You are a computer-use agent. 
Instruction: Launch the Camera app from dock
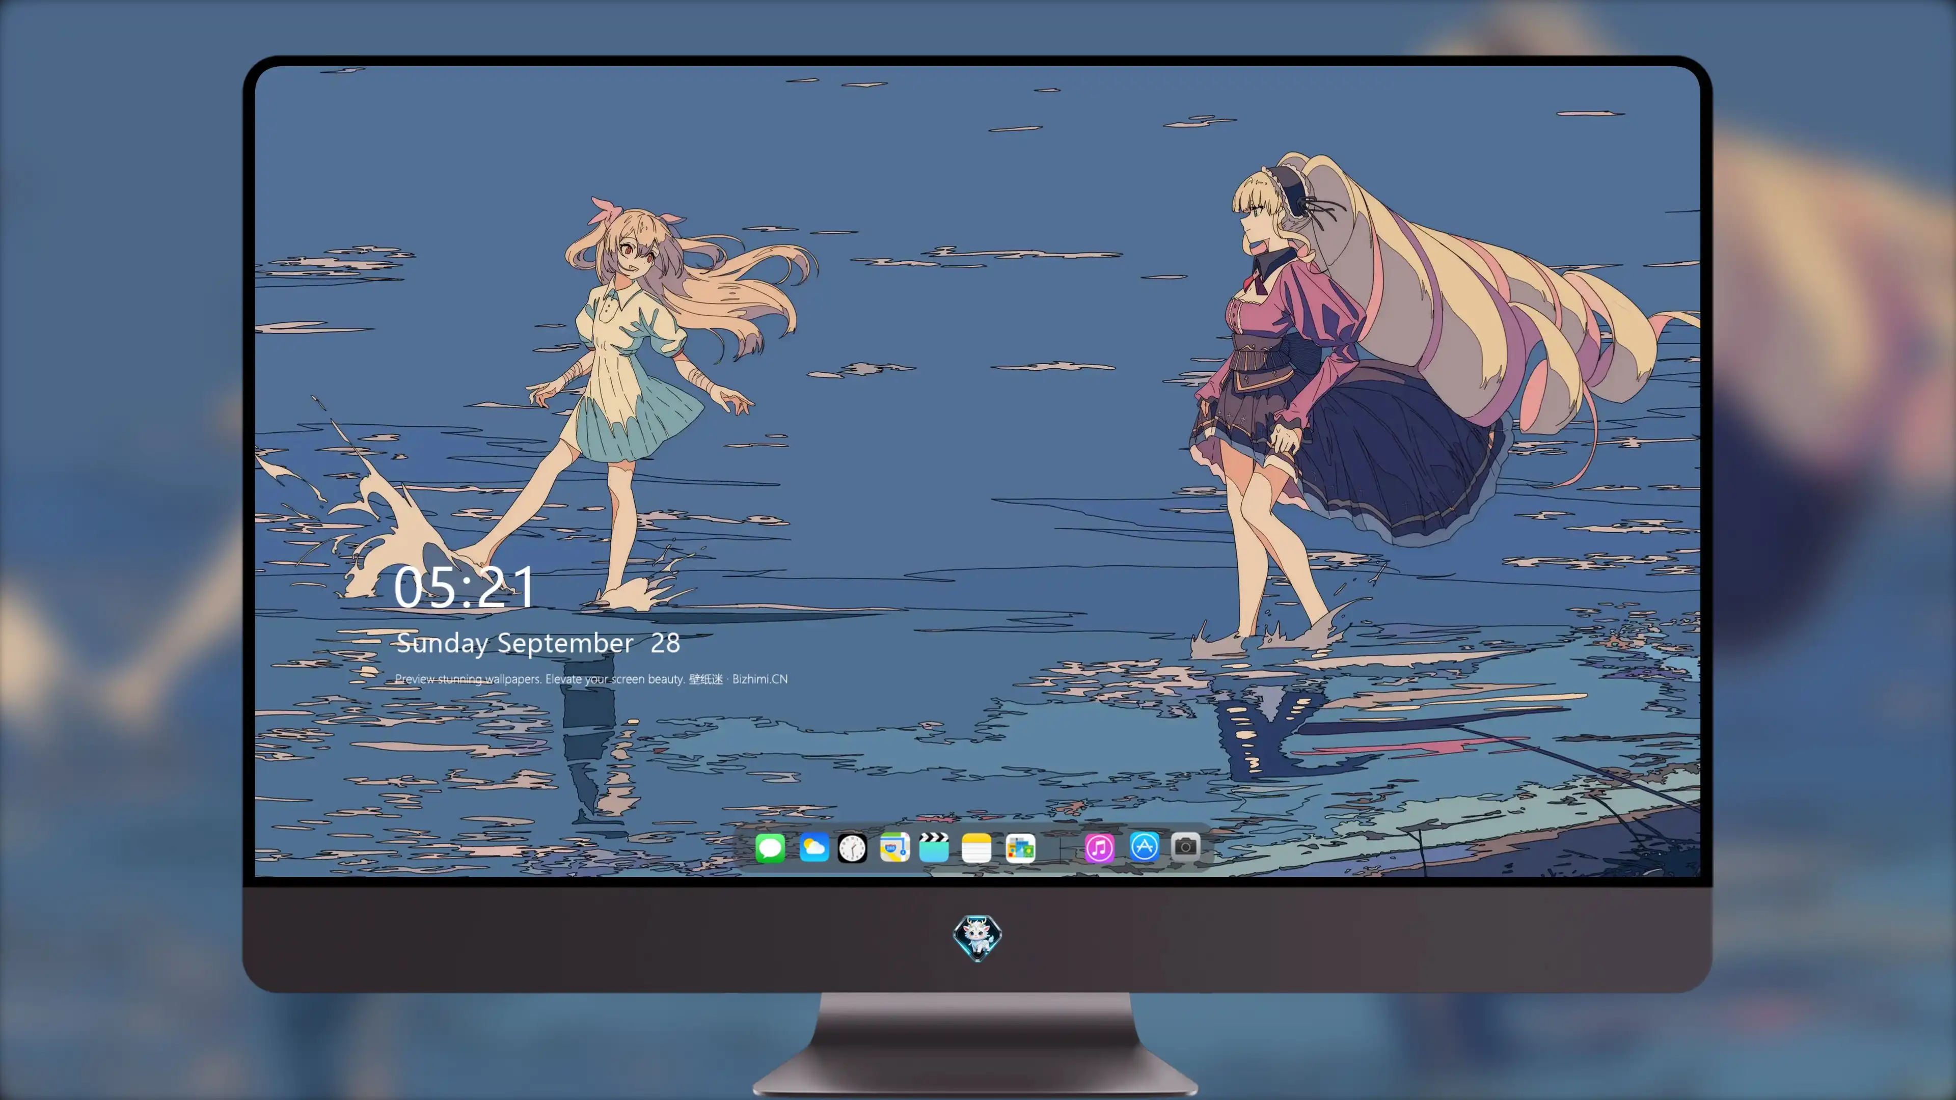(1185, 846)
